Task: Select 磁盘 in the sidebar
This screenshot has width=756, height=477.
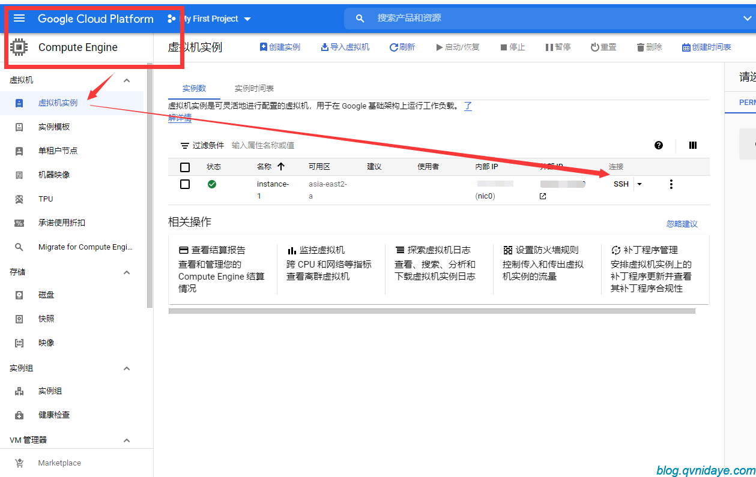Action: [x=72, y=295]
